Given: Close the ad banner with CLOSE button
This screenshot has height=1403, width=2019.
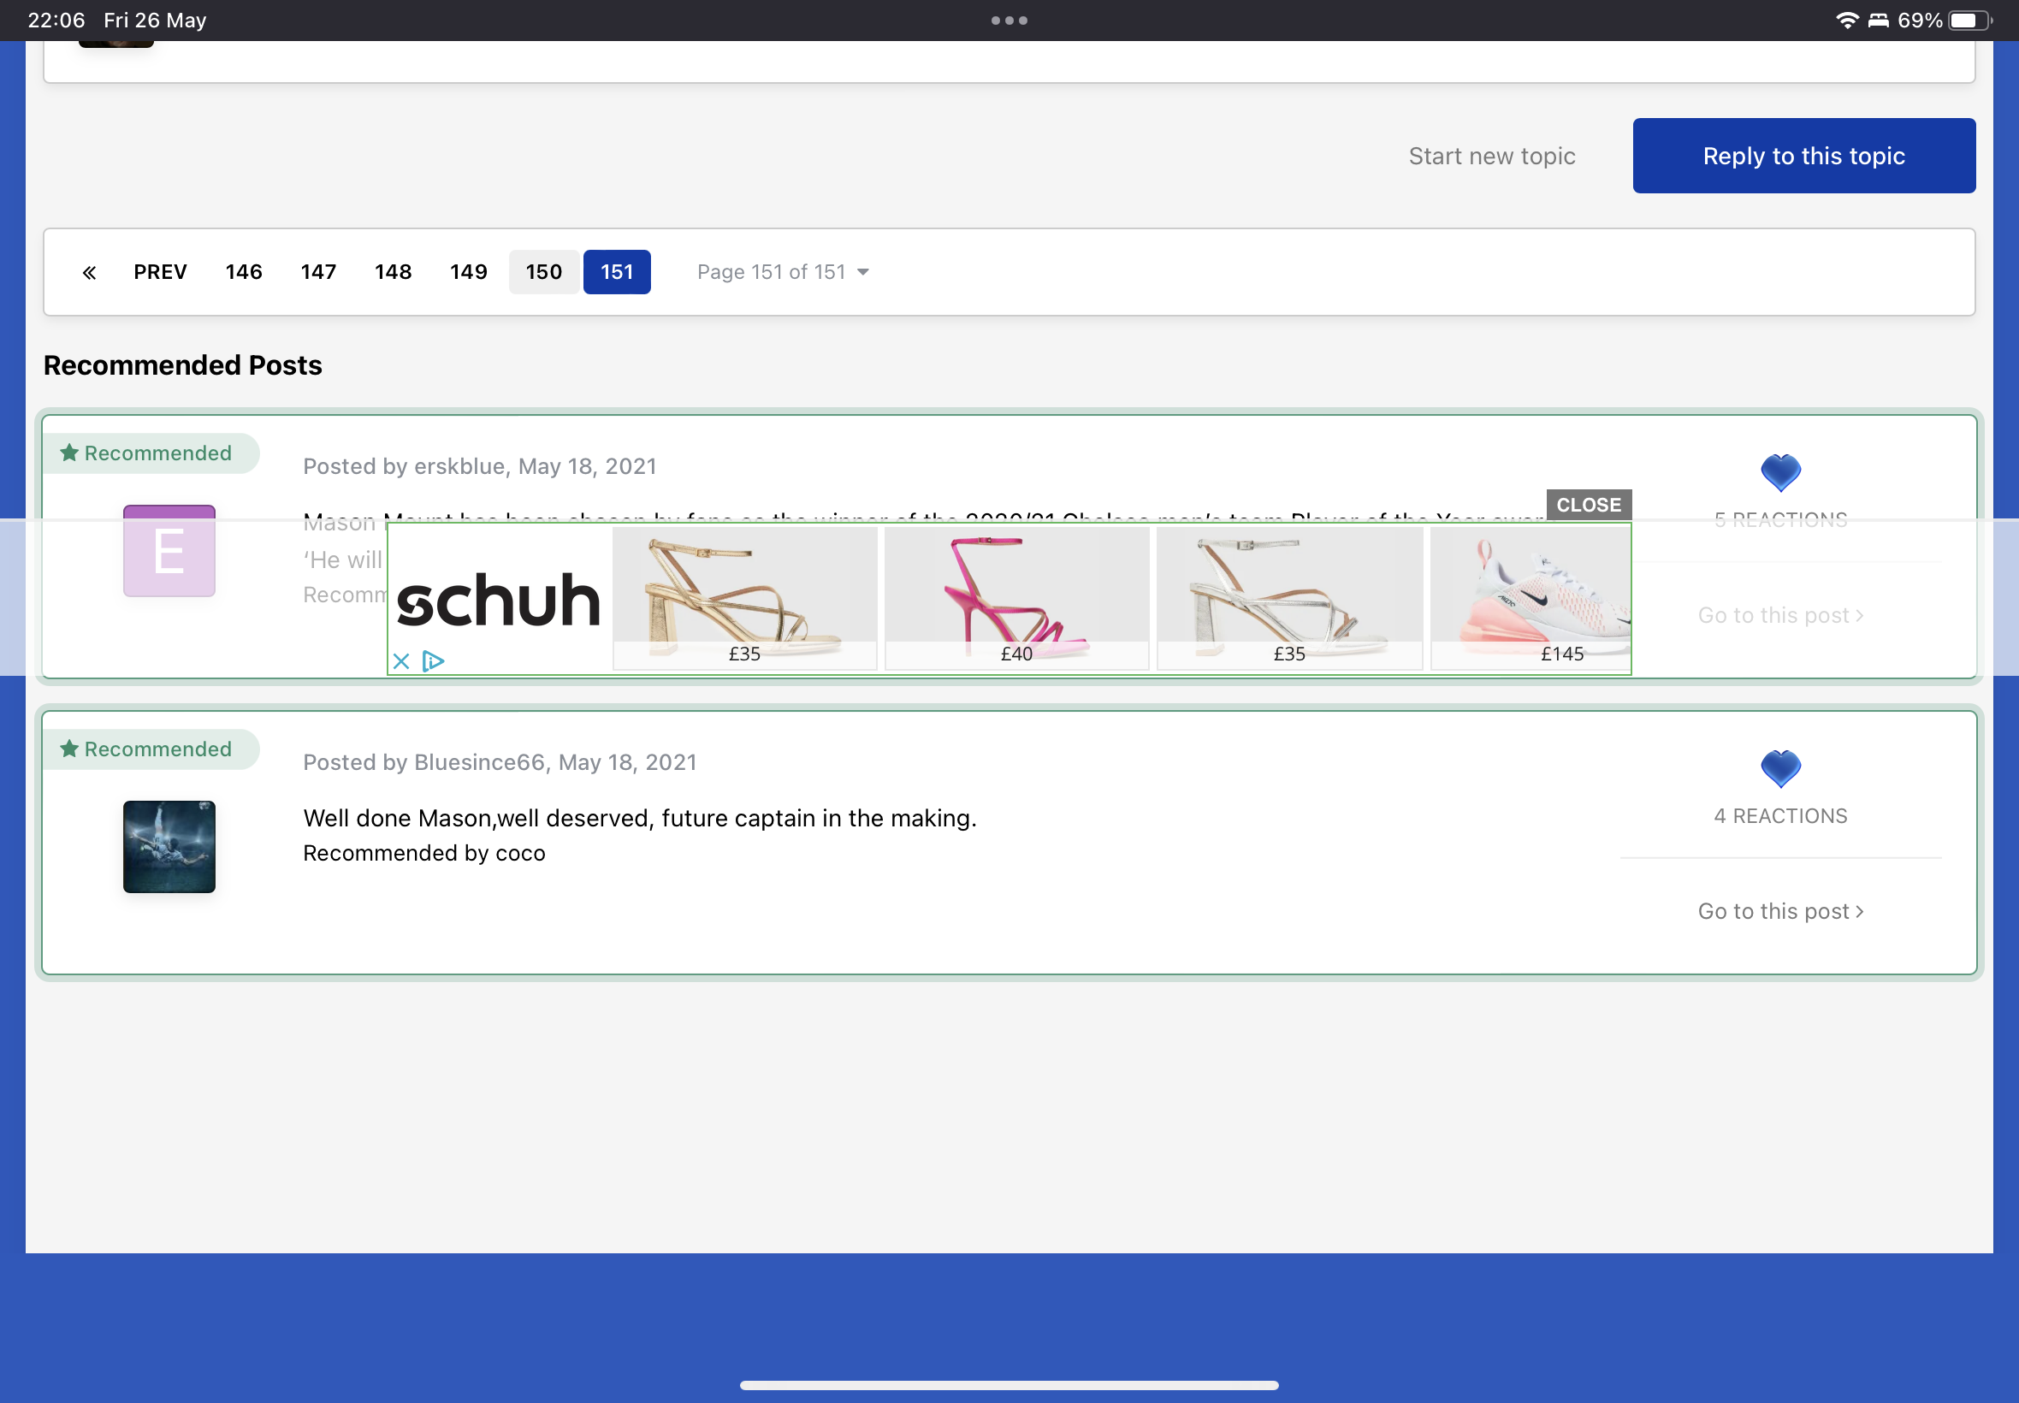Looking at the screenshot, I should [x=1589, y=505].
